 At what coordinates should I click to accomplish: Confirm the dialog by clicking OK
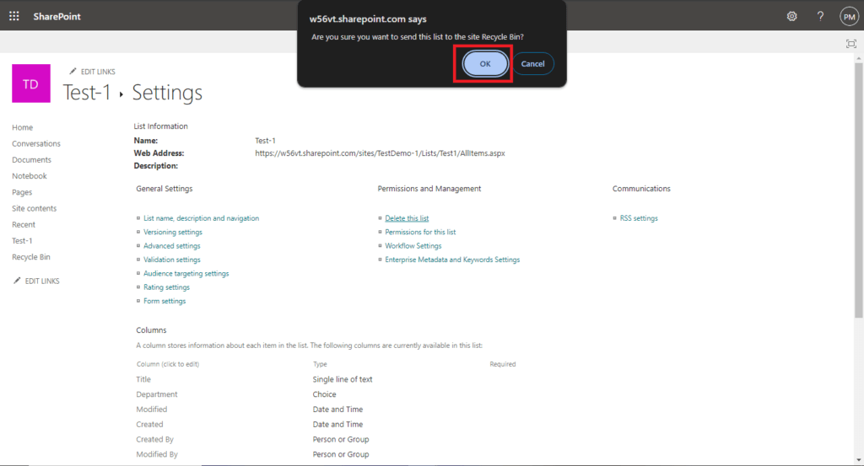coord(485,64)
